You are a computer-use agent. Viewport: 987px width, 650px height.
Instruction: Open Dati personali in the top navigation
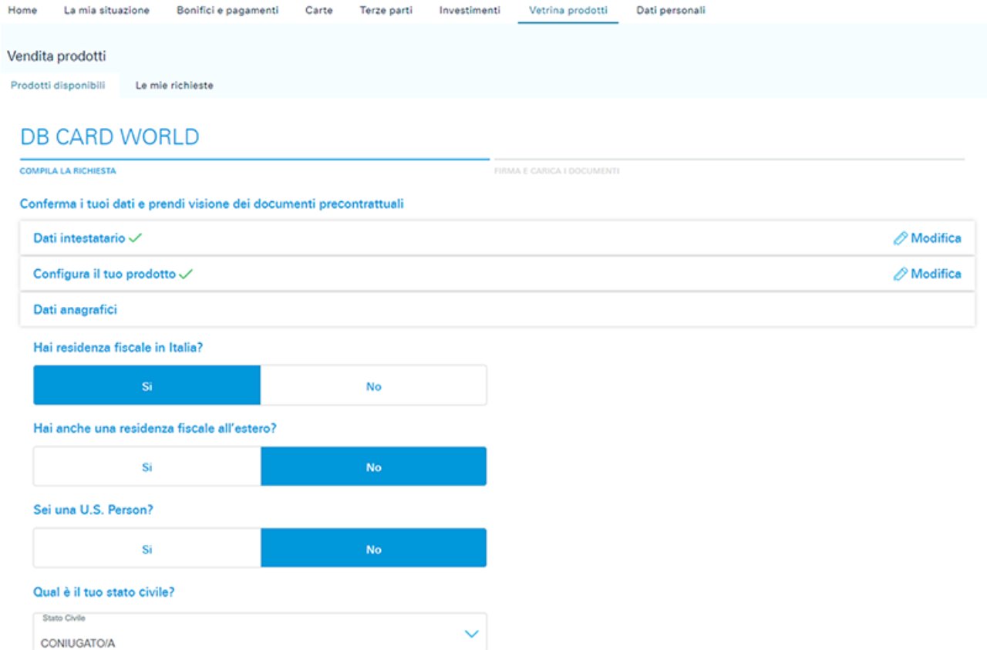670,11
